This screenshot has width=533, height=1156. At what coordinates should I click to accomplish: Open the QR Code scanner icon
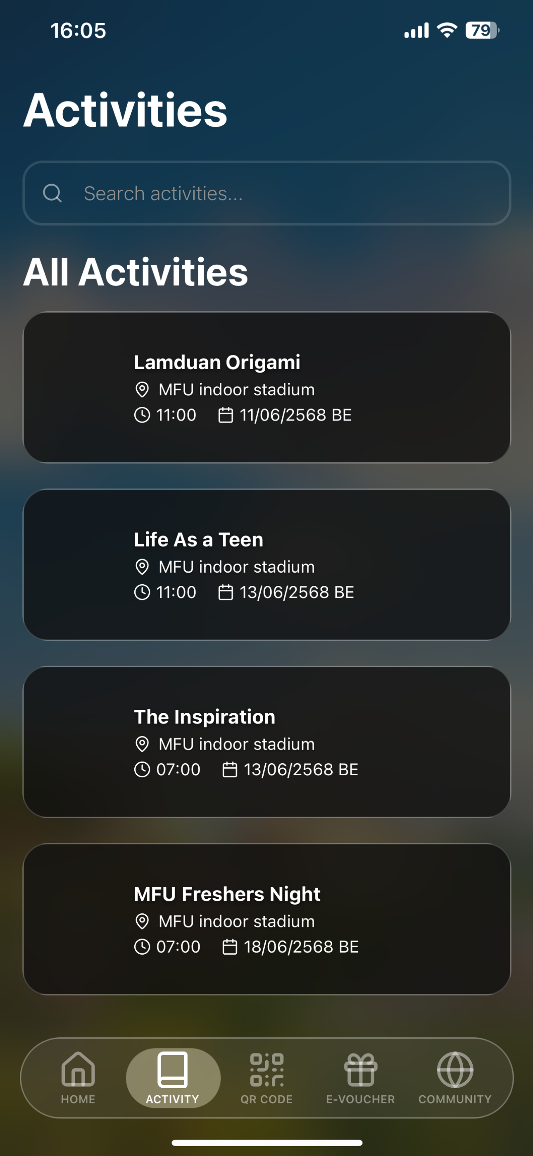click(267, 1070)
